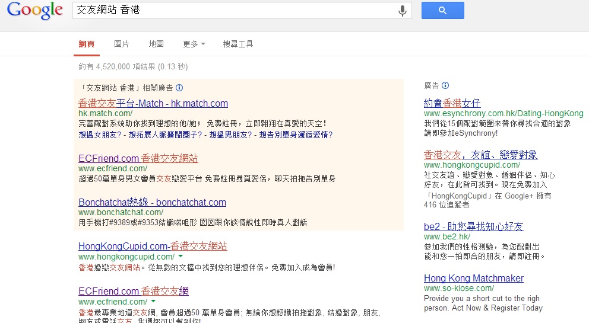
Task: Click info icon next to right-side 廣告
Action: [x=445, y=85]
